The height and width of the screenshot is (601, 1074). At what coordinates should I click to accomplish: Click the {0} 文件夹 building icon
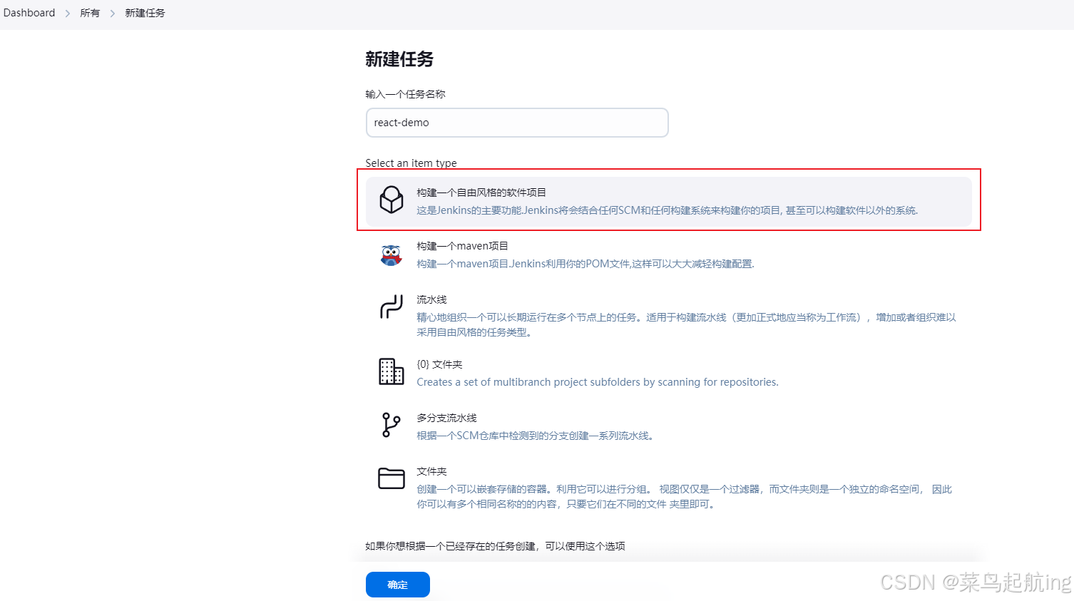(391, 371)
